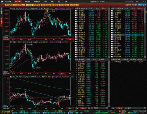Open the 核心功能 menu
This screenshot has height=114, width=147.
coord(8,2)
